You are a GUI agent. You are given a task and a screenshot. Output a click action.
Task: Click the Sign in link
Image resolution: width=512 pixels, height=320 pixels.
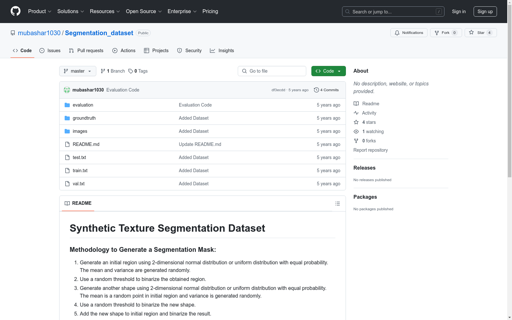pos(459,12)
